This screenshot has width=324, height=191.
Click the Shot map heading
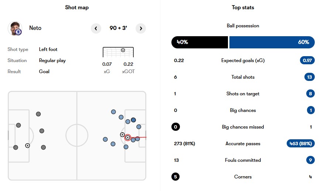pyautogui.click(x=77, y=7)
